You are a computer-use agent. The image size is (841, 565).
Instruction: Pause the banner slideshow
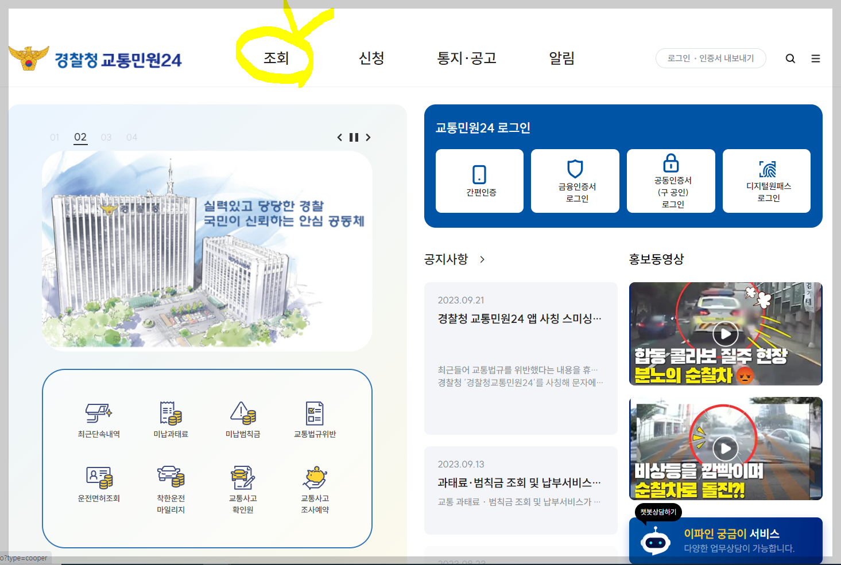(x=354, y=137)
